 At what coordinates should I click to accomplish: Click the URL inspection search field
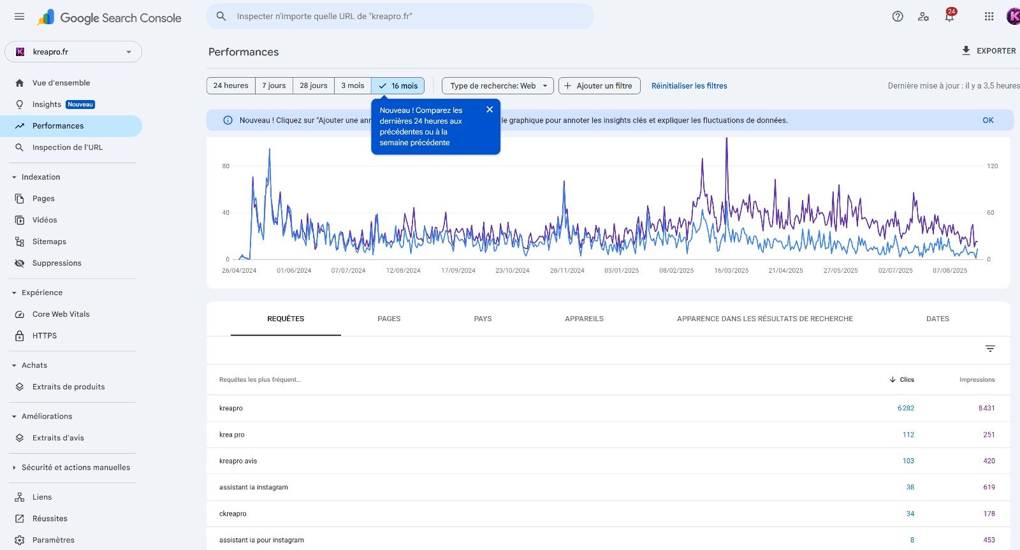tap(400, 17)
